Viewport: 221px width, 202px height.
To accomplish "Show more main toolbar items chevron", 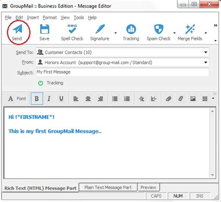I will click(x=215, y=25).
